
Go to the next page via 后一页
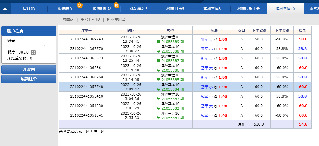(x=99, y=131)
